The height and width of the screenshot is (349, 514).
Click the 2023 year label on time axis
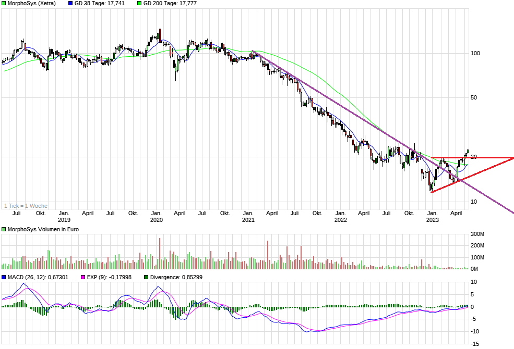[x=433, y=220]
